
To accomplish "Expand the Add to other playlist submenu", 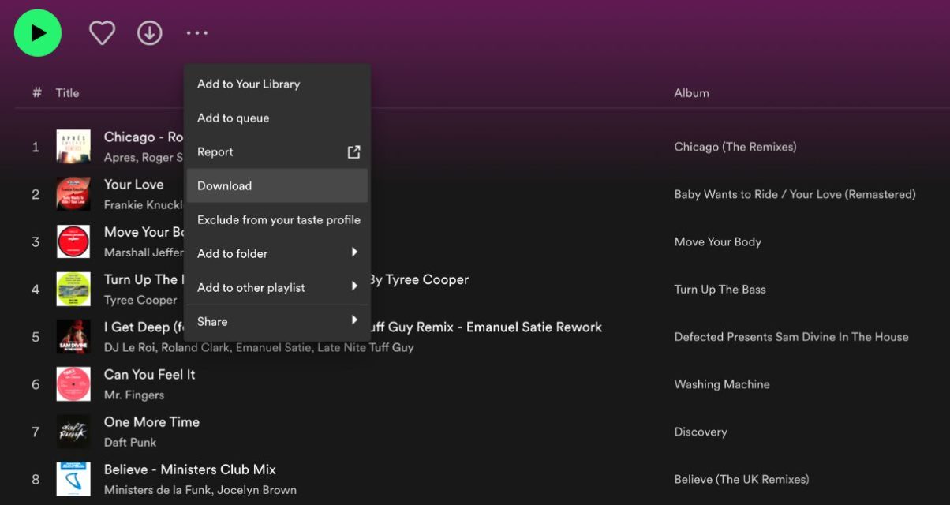I will [x=354, y=287].
